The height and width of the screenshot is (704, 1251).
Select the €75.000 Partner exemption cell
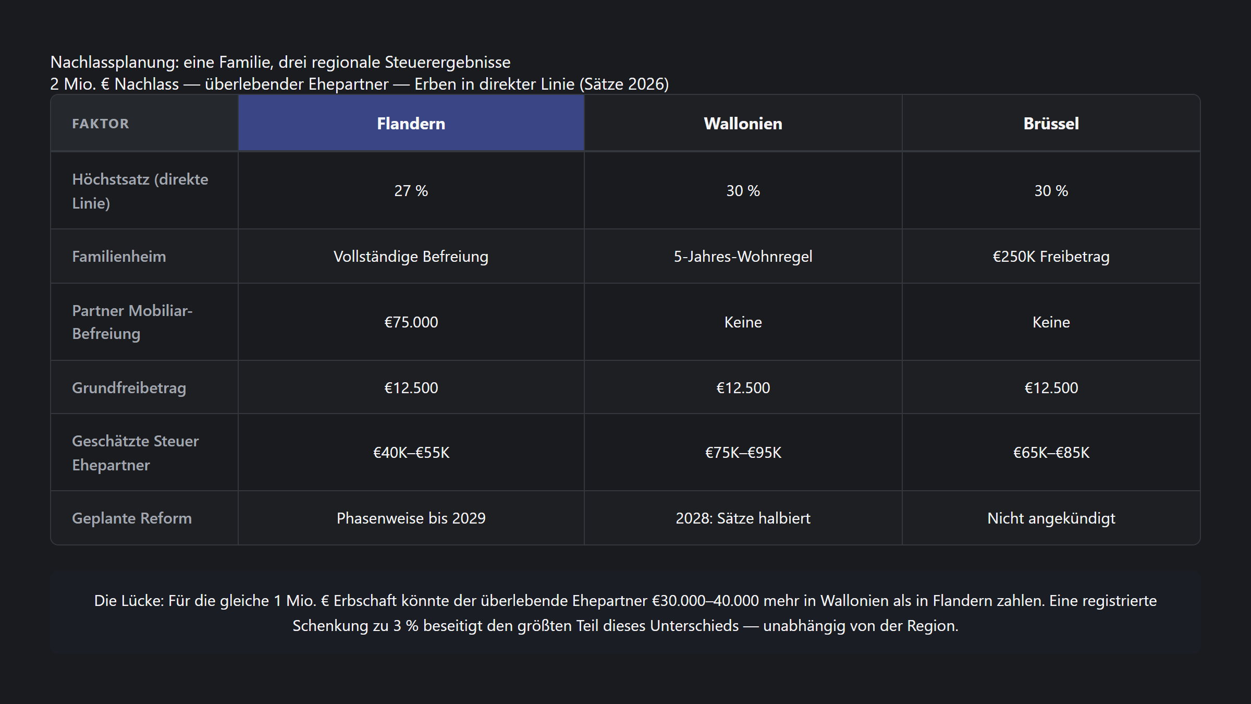click(411, 322)
